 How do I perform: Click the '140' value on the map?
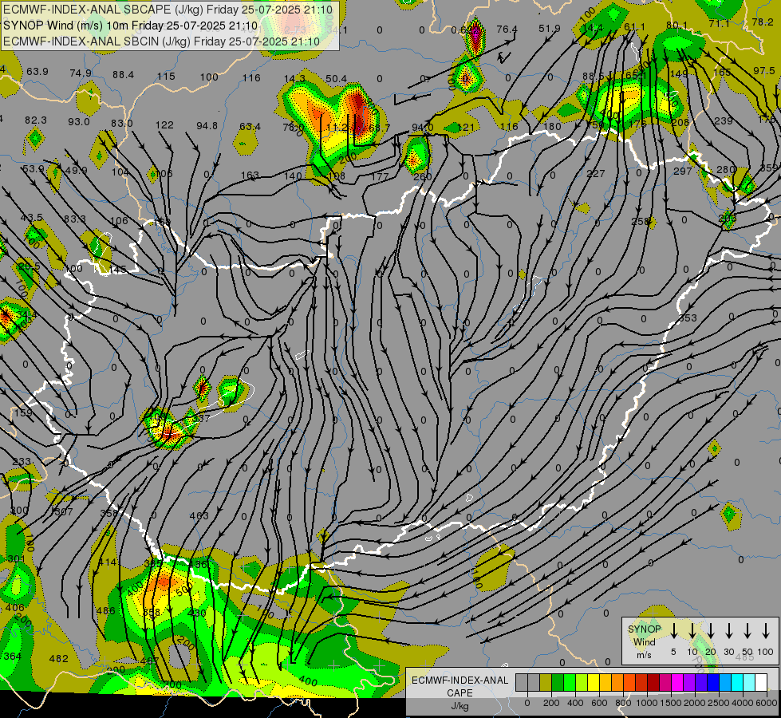tap(294, 176)
